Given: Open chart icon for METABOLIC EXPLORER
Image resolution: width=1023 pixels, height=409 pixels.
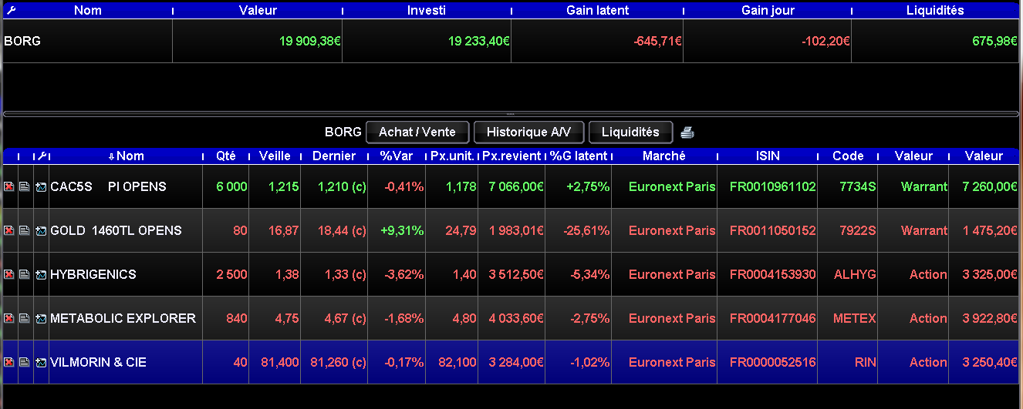Looking at the screenshot, I should pyautogui.click(x=41, y=318).
